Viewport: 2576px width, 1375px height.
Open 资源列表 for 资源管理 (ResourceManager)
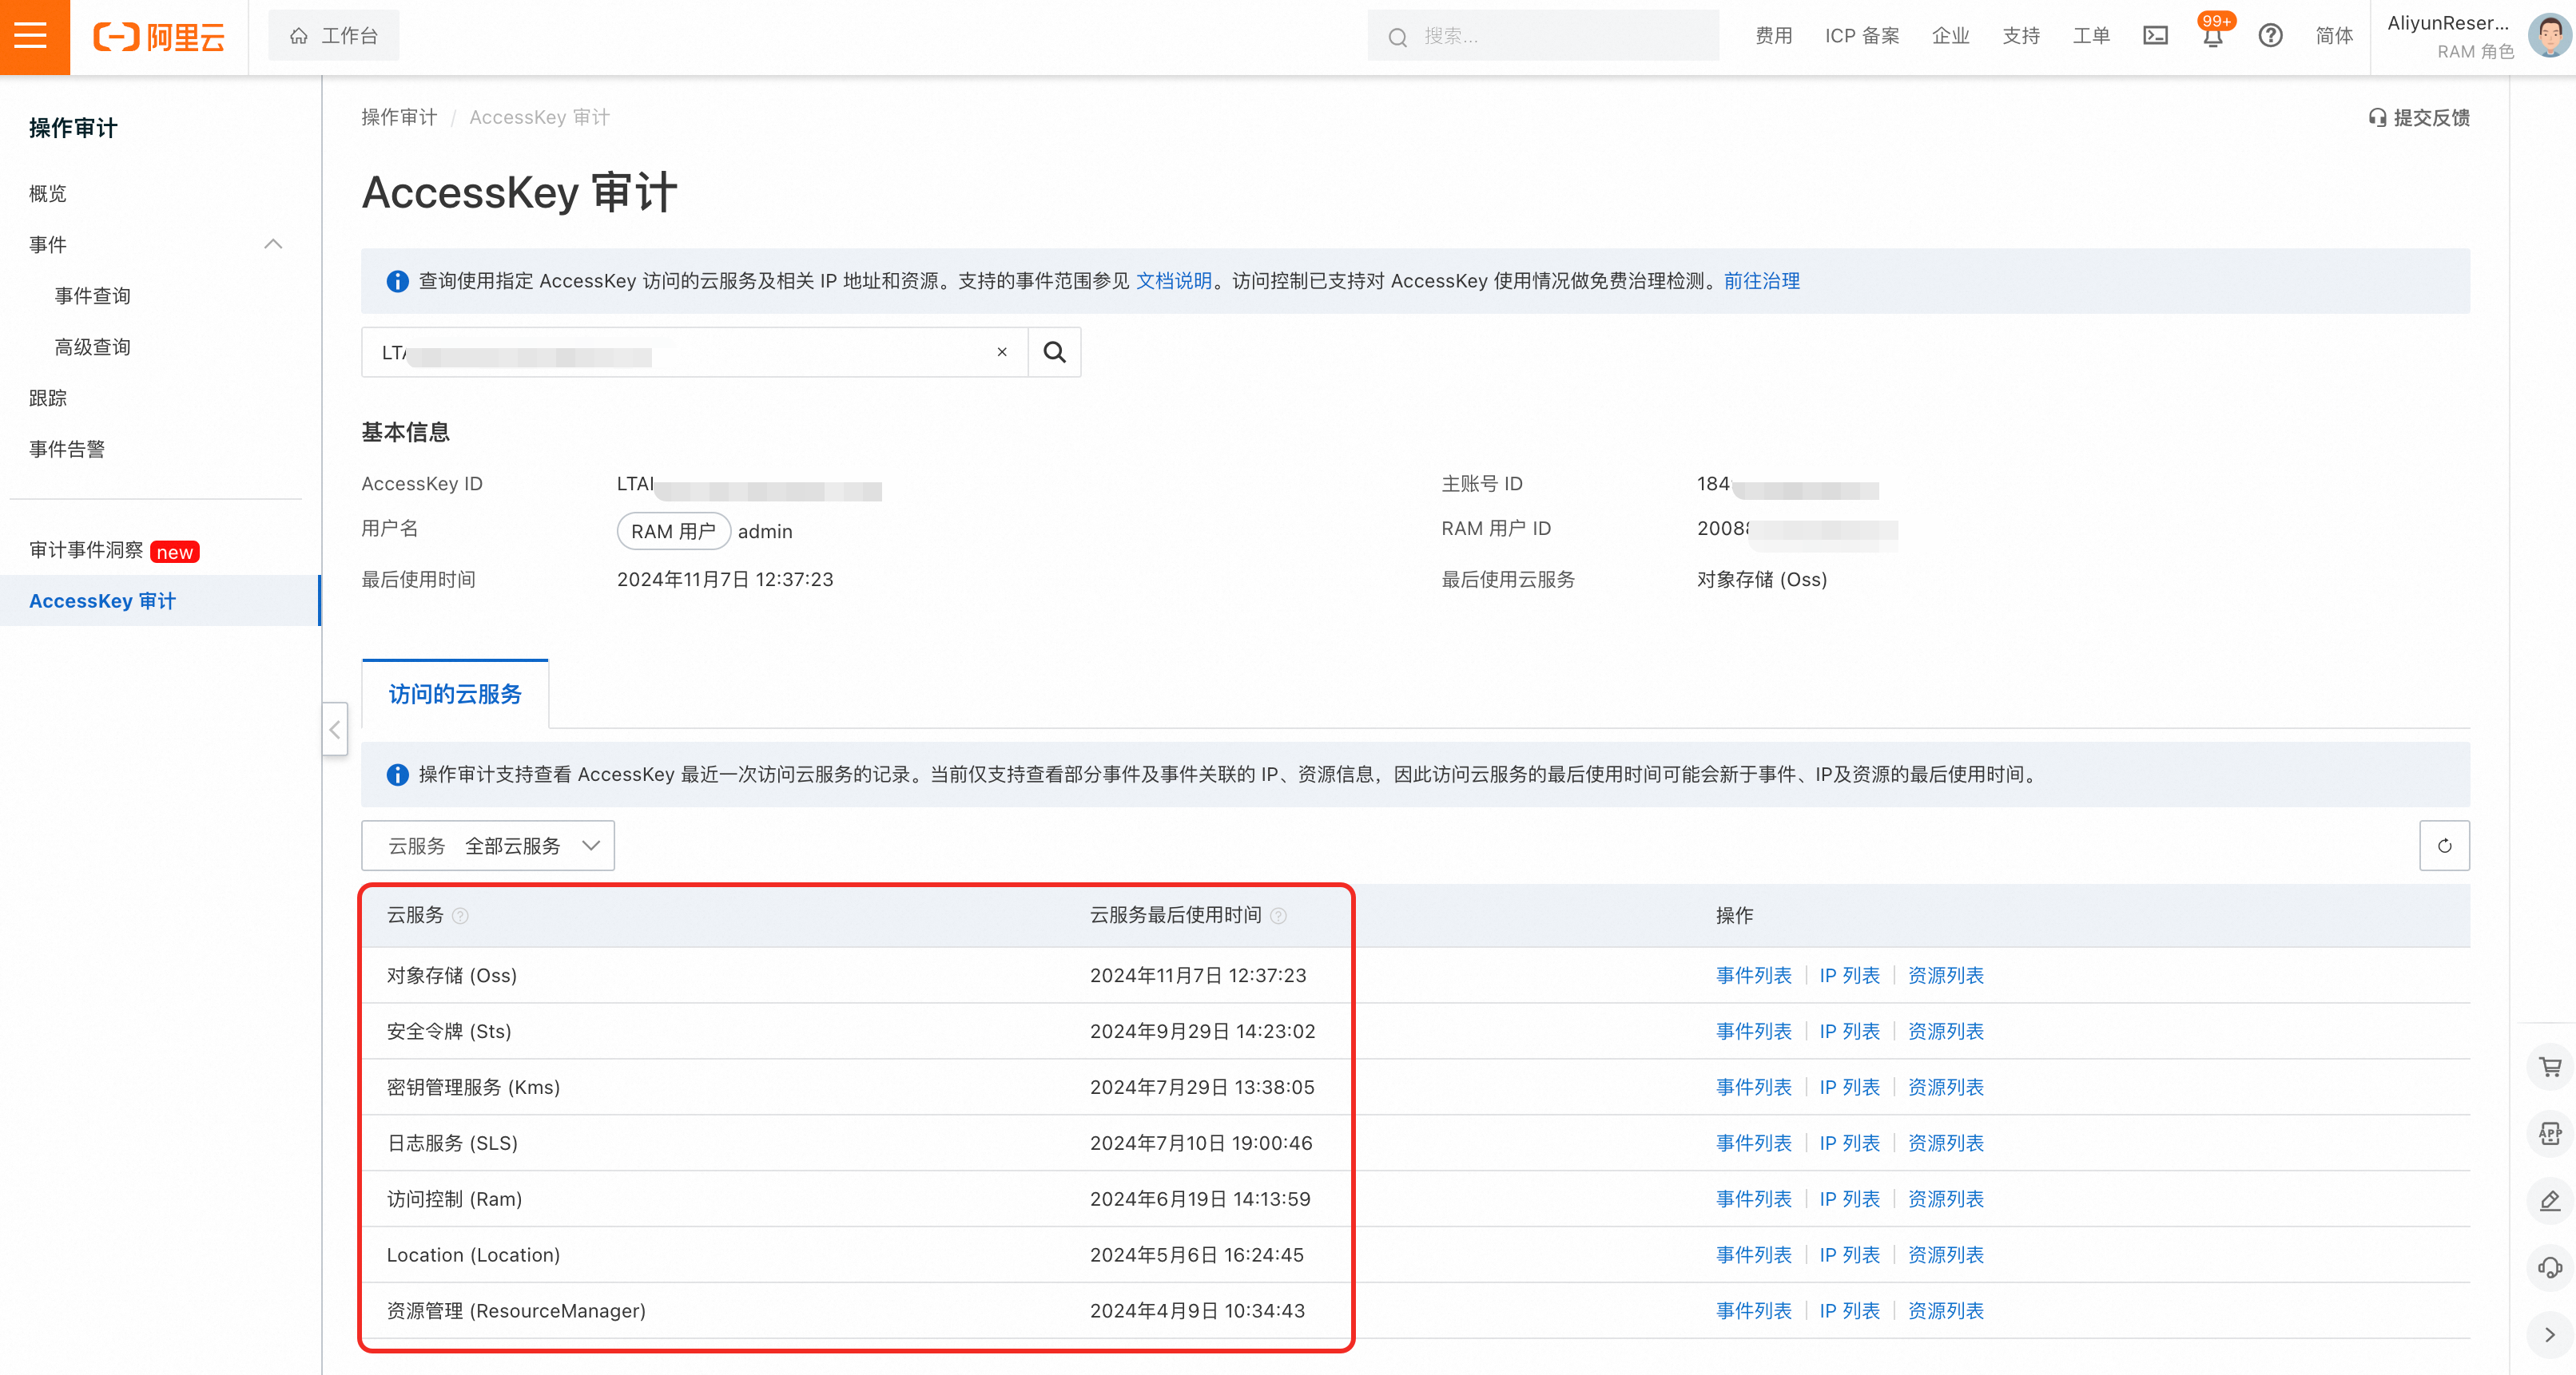(1946, 1311)
